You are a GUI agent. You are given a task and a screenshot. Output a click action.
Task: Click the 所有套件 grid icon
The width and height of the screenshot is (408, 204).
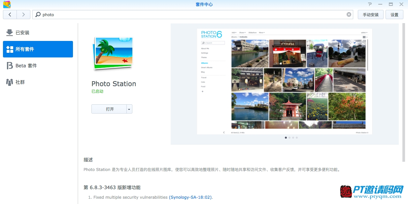tap(10, 49)
